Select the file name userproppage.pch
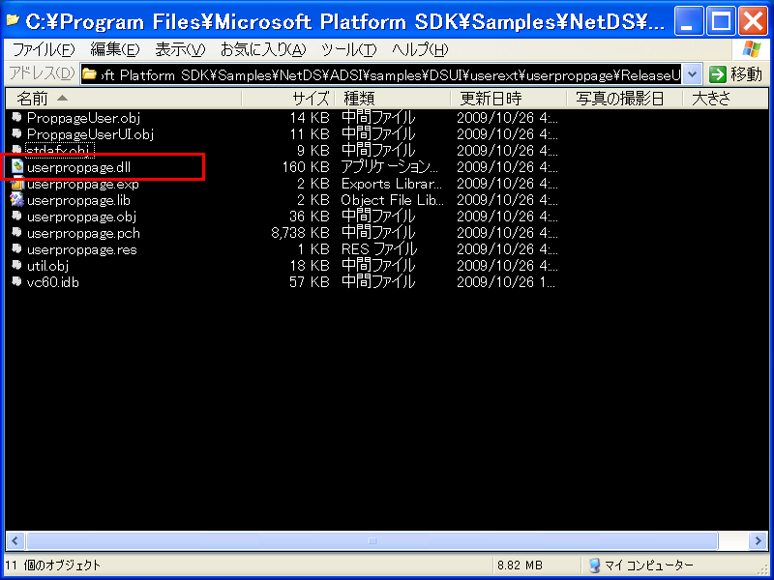 click(x=83, y=233)
